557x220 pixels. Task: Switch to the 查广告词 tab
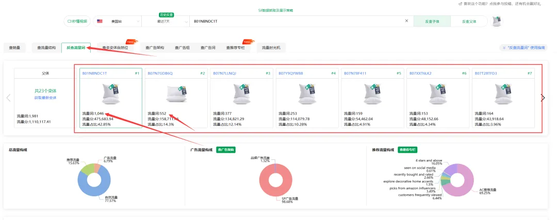(x=207, y=47)
